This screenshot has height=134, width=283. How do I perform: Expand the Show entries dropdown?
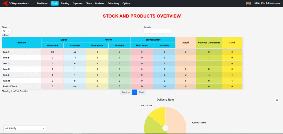[7, 31]
